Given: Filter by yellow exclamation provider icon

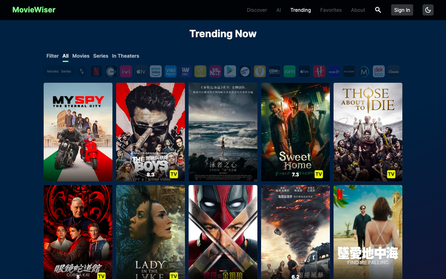Looking at the screenshot, I should [260, 72].
